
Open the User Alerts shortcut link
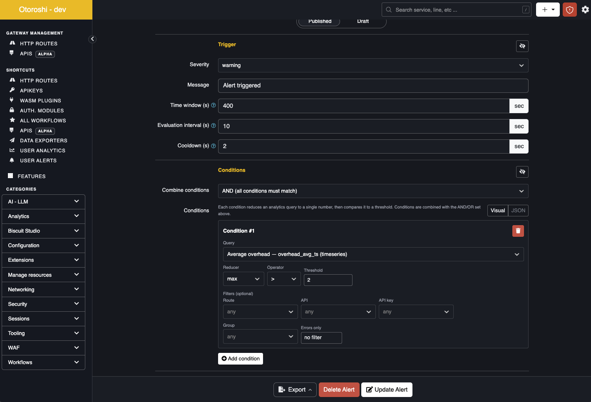pos(38,161)
